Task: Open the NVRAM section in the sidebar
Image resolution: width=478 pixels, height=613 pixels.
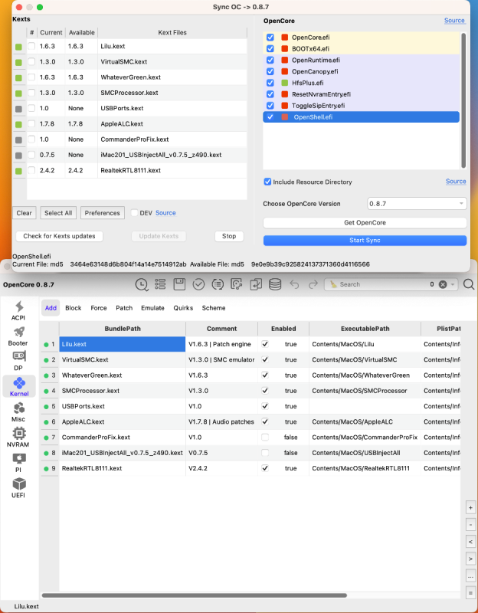Action: click(18, 438)
